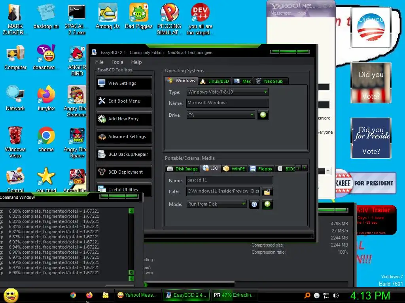Screen dimensions: 405x303
Task: Click the ISO Path input field
Action: pos(223,191)
